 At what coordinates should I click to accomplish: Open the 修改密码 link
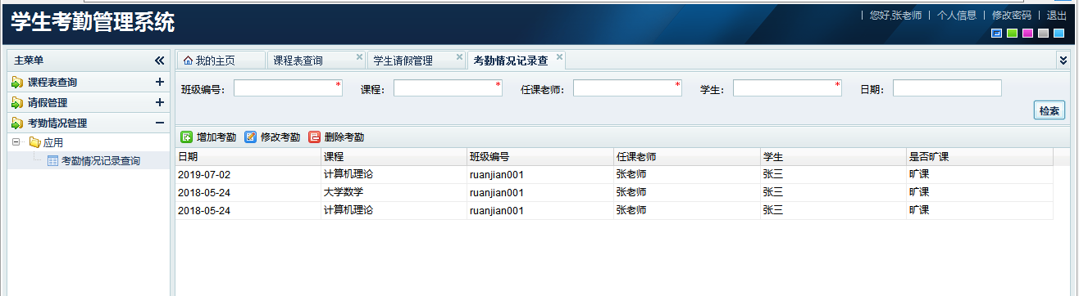click(1012, 15)
